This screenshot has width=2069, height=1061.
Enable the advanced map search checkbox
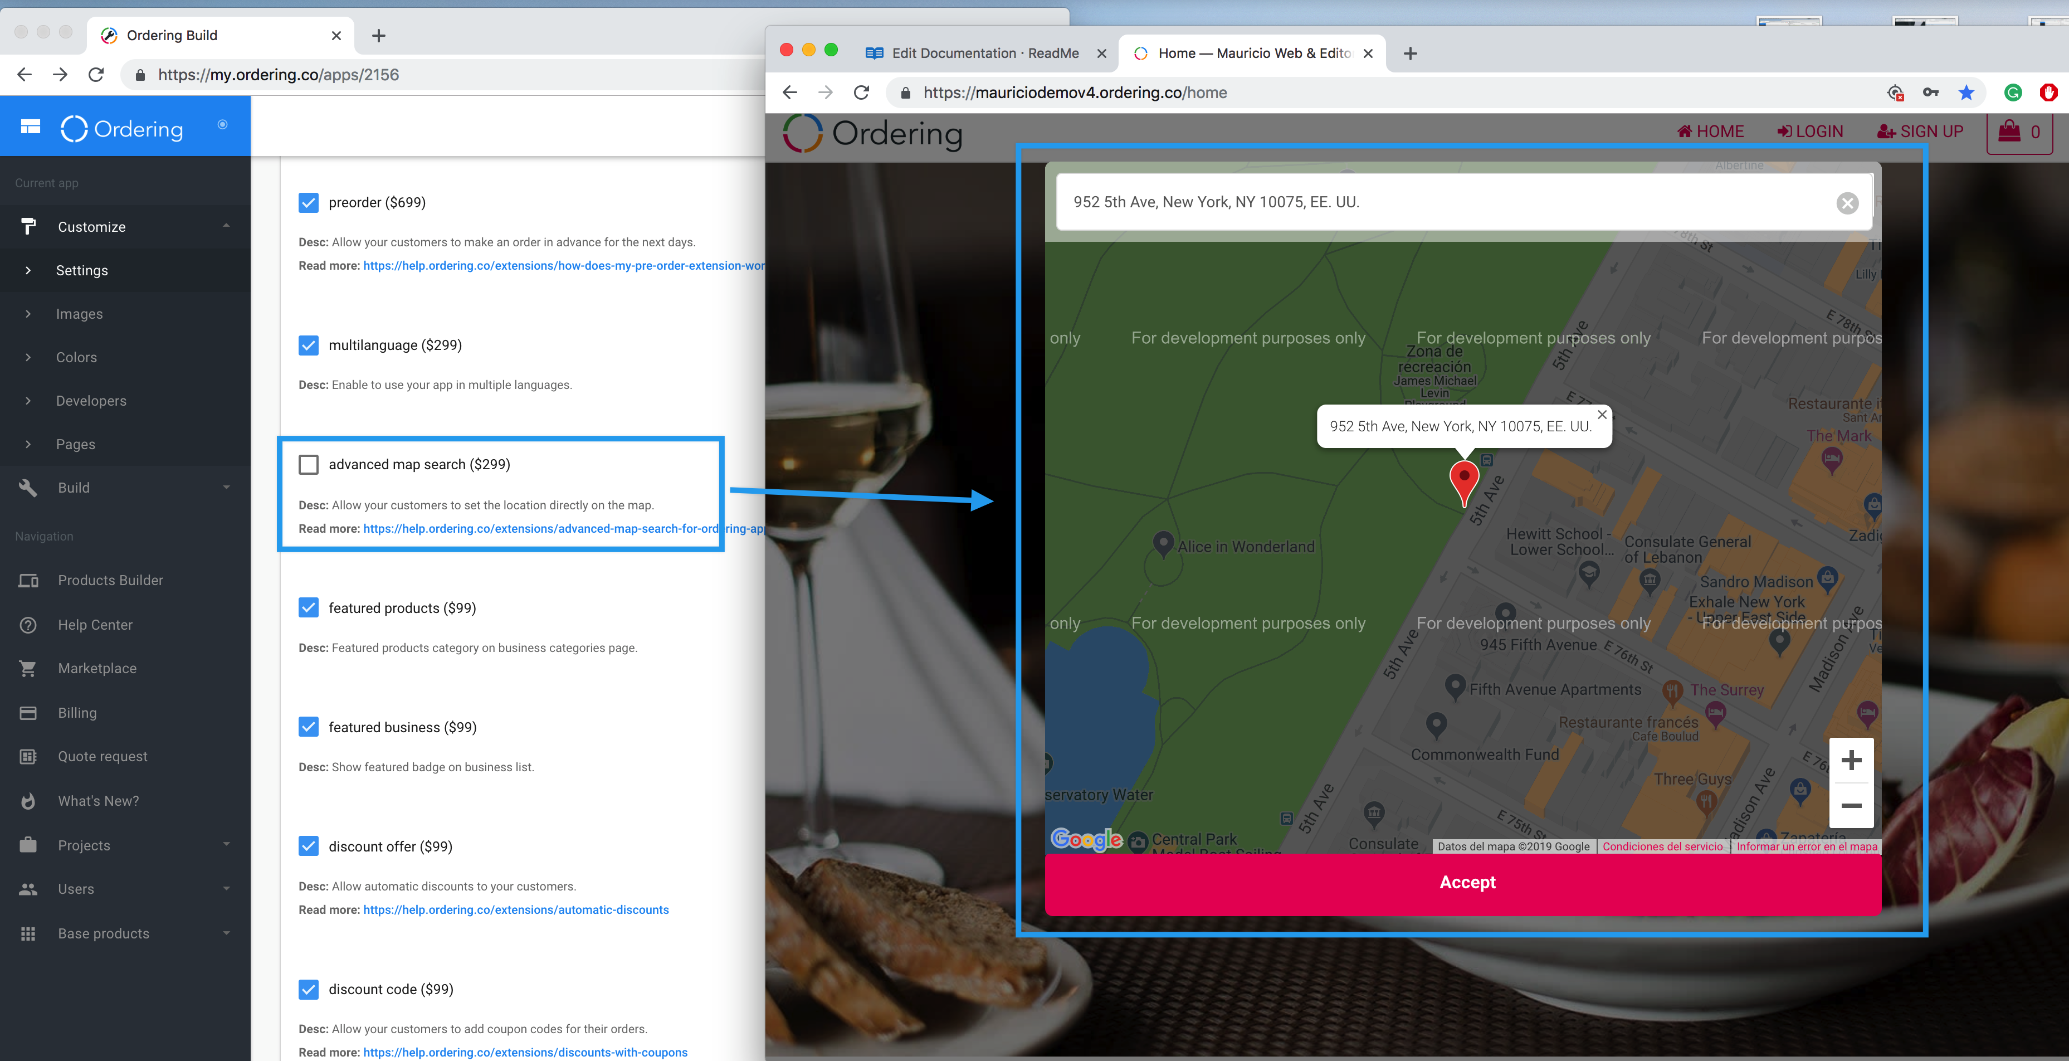pos(309,464)
